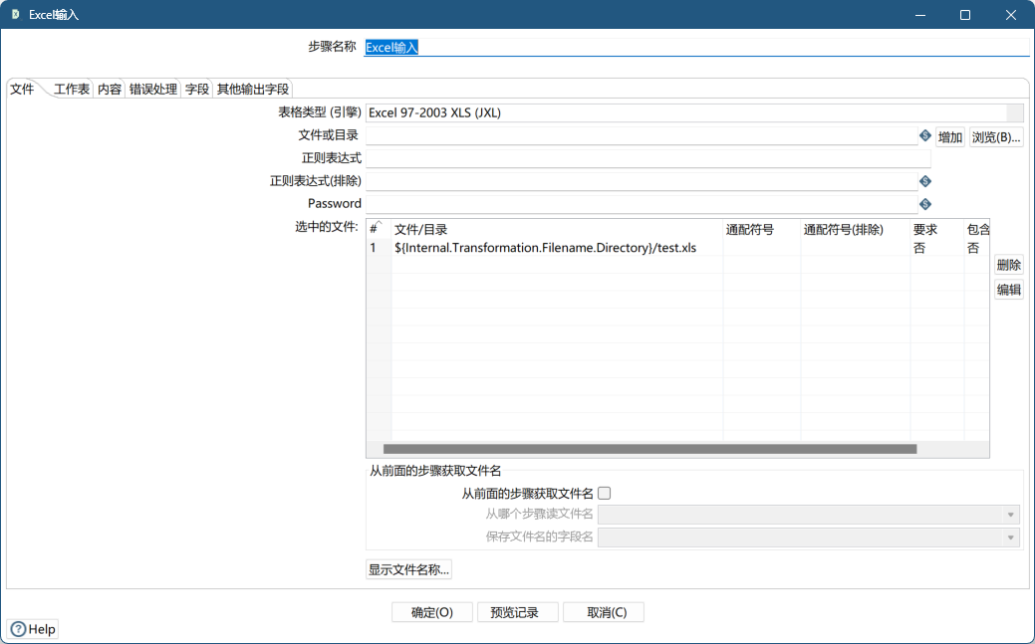
Task: Select the 其他输出字段 tab
Action: [x=253, y=90]
